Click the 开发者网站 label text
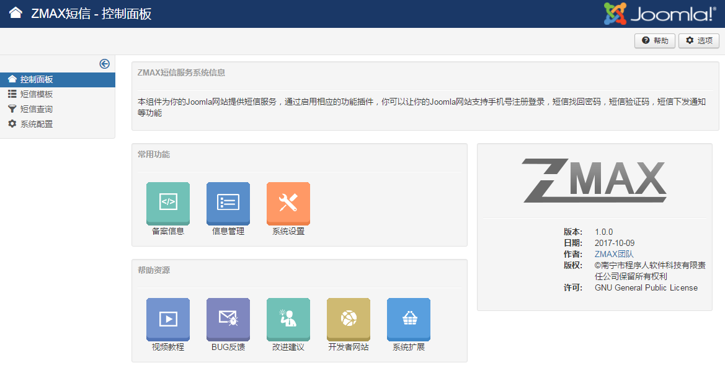This screenshot has height=368, width=725. click(x=348, y=347)
